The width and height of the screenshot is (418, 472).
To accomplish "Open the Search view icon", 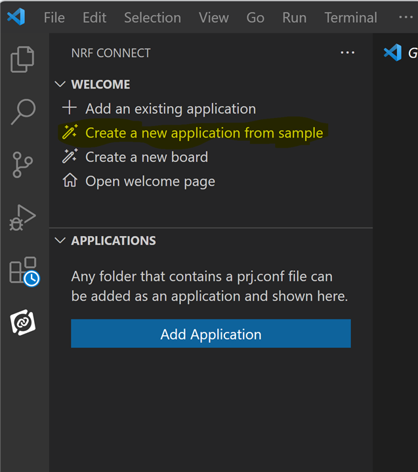I will pos(23,111).
